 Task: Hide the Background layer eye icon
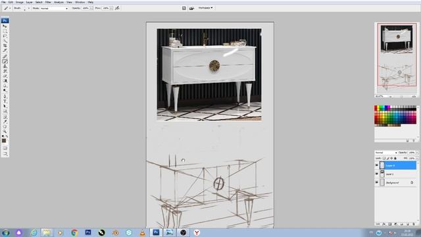pyautogui.click(x=377, y=182)
